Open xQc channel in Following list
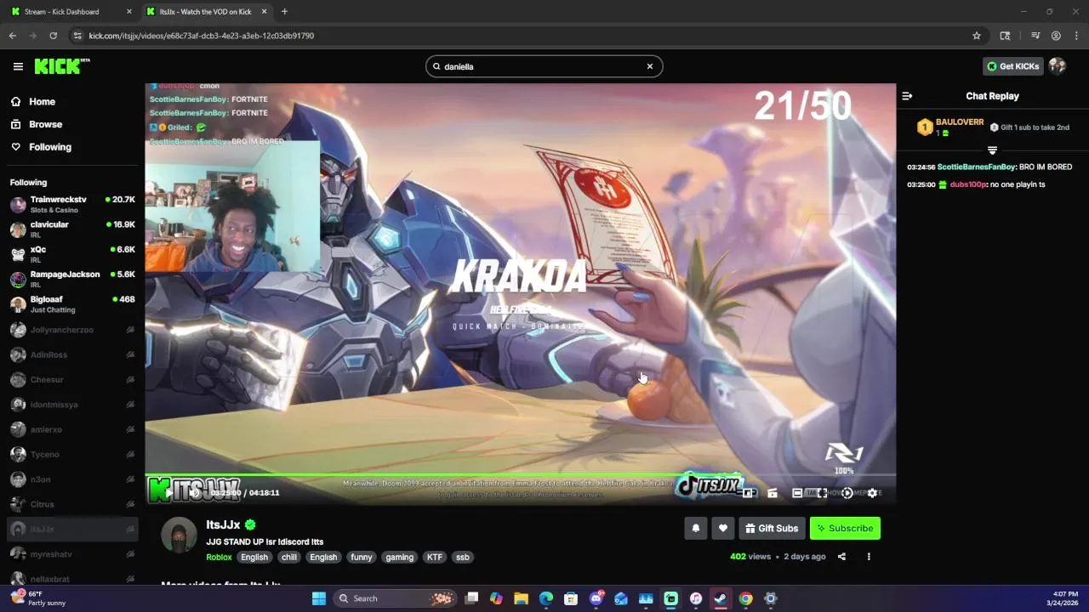 [x=72, y=254]
